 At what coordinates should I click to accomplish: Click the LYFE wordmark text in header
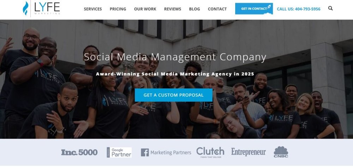tap(47, 7)
